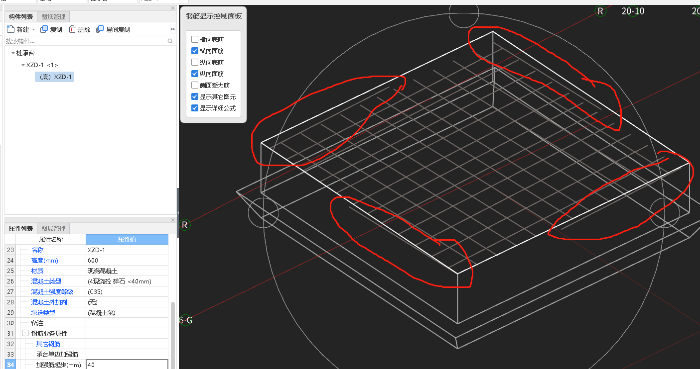The image size is (700, 369).
Task: Click the 属性值 column header
Action: click(x=127, y=239)
